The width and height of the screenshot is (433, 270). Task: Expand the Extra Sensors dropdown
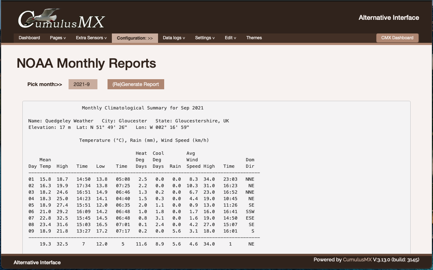91,38
